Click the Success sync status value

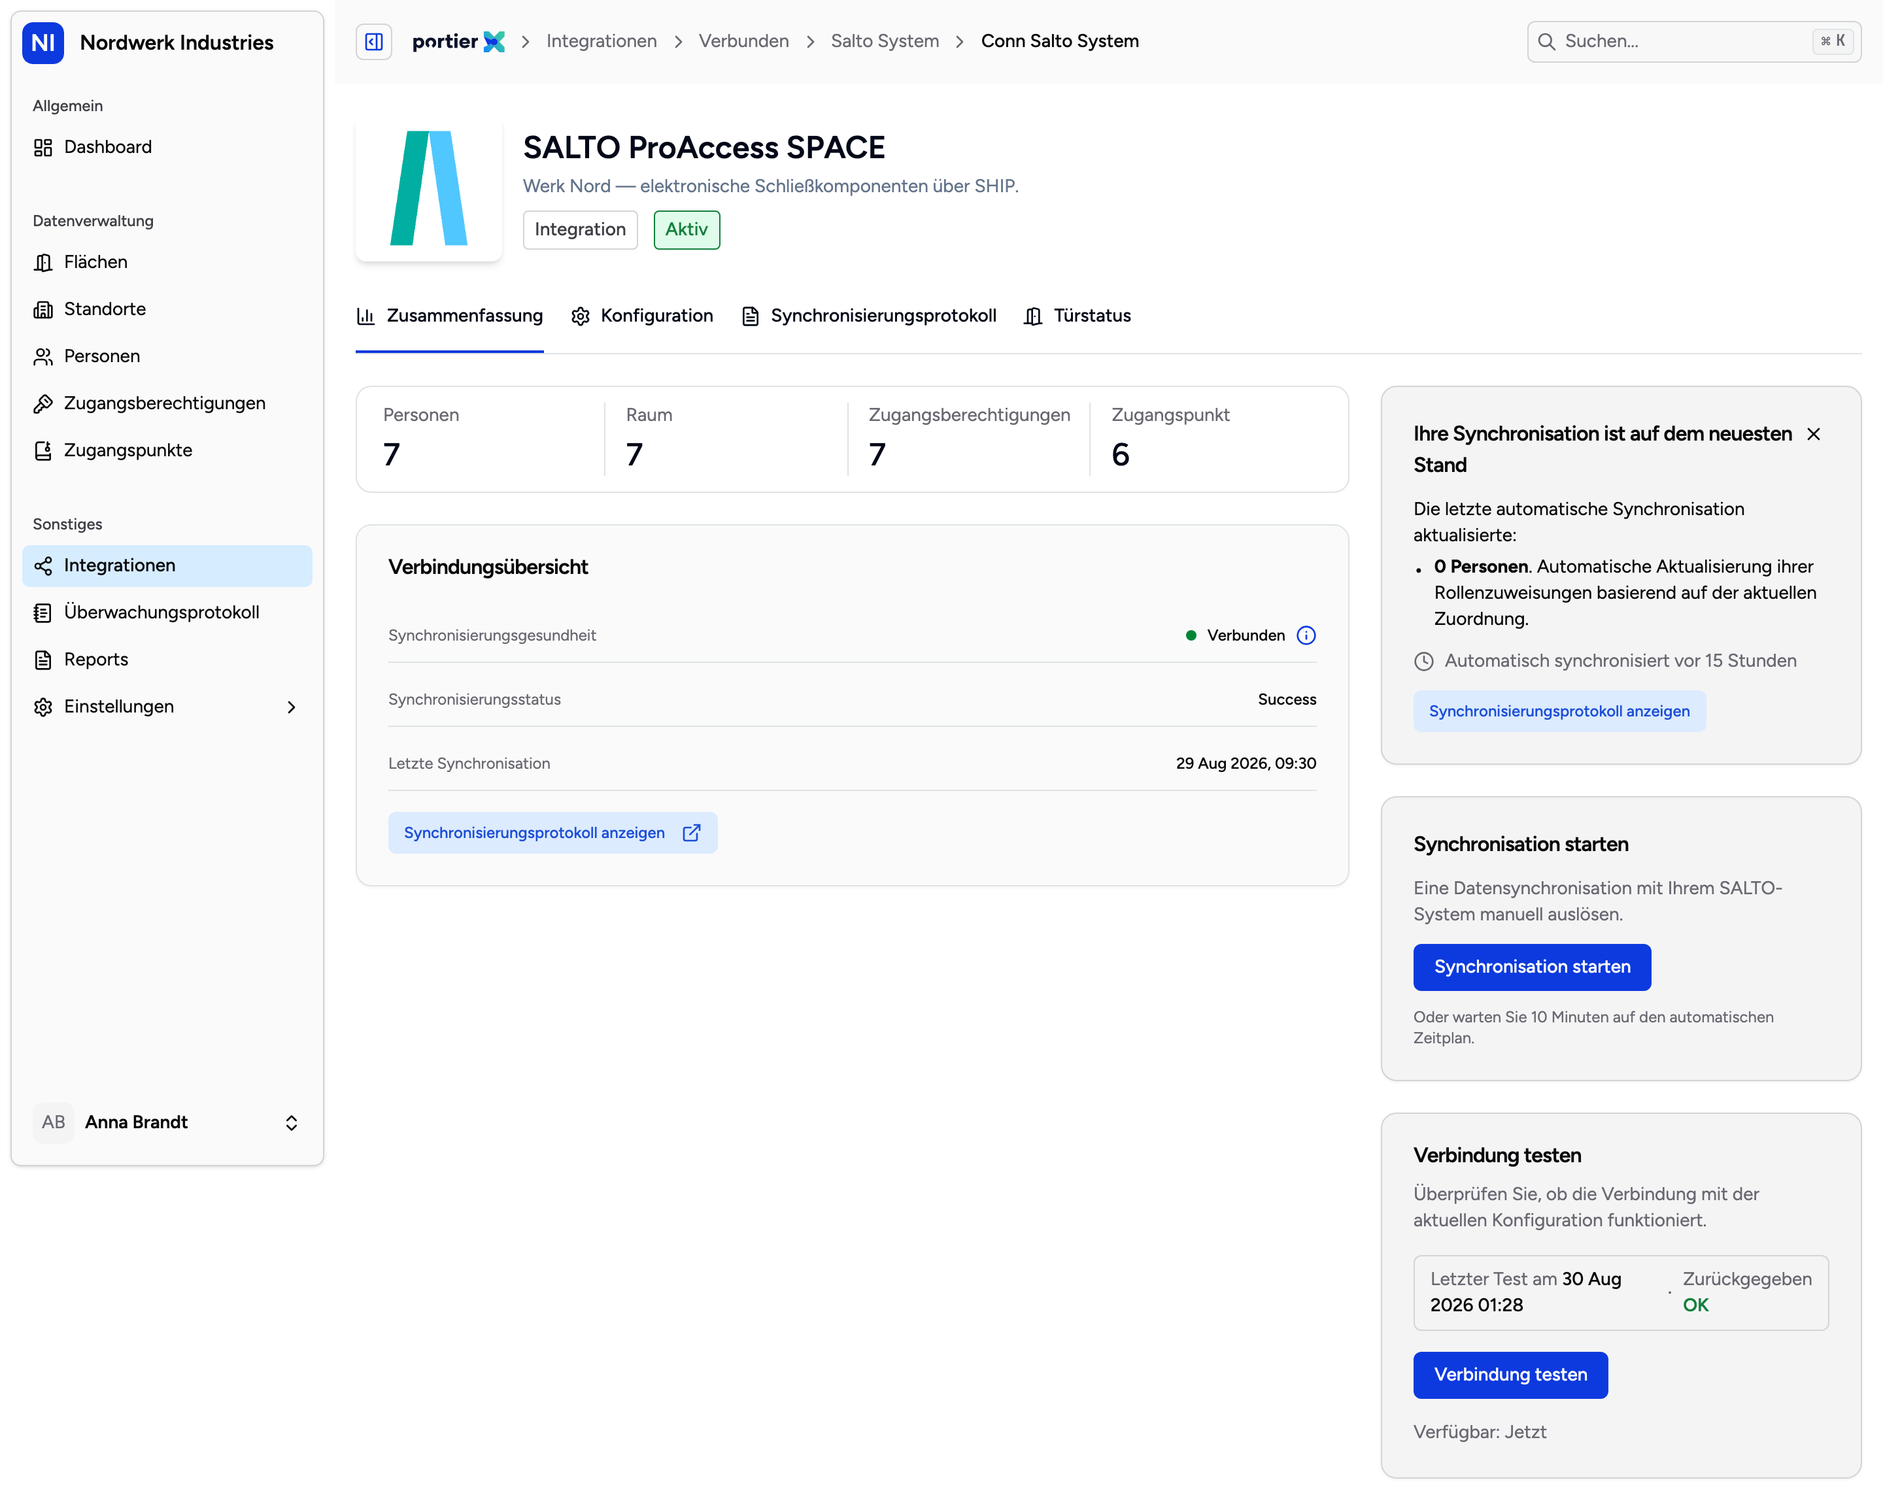click(1287, 699)
